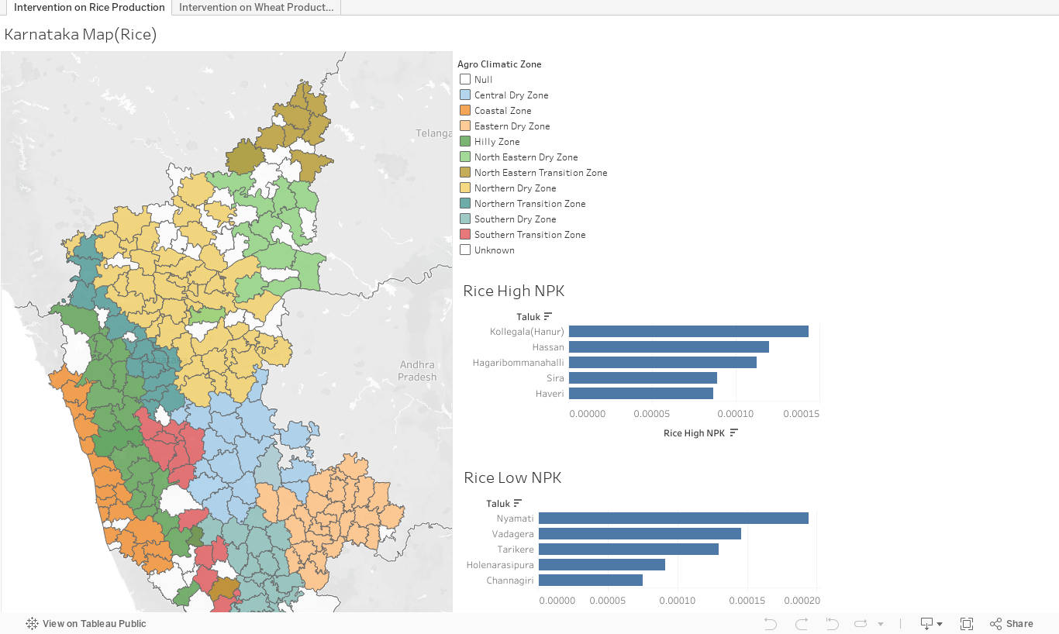Image resolution: width=1059 pixels, height=634 pixels.
Task: Click the Andhra Pradesh map label
Action: [x=417, y=370]
